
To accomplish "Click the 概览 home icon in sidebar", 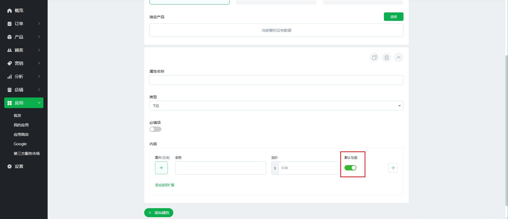I will [x=10, y=11].
